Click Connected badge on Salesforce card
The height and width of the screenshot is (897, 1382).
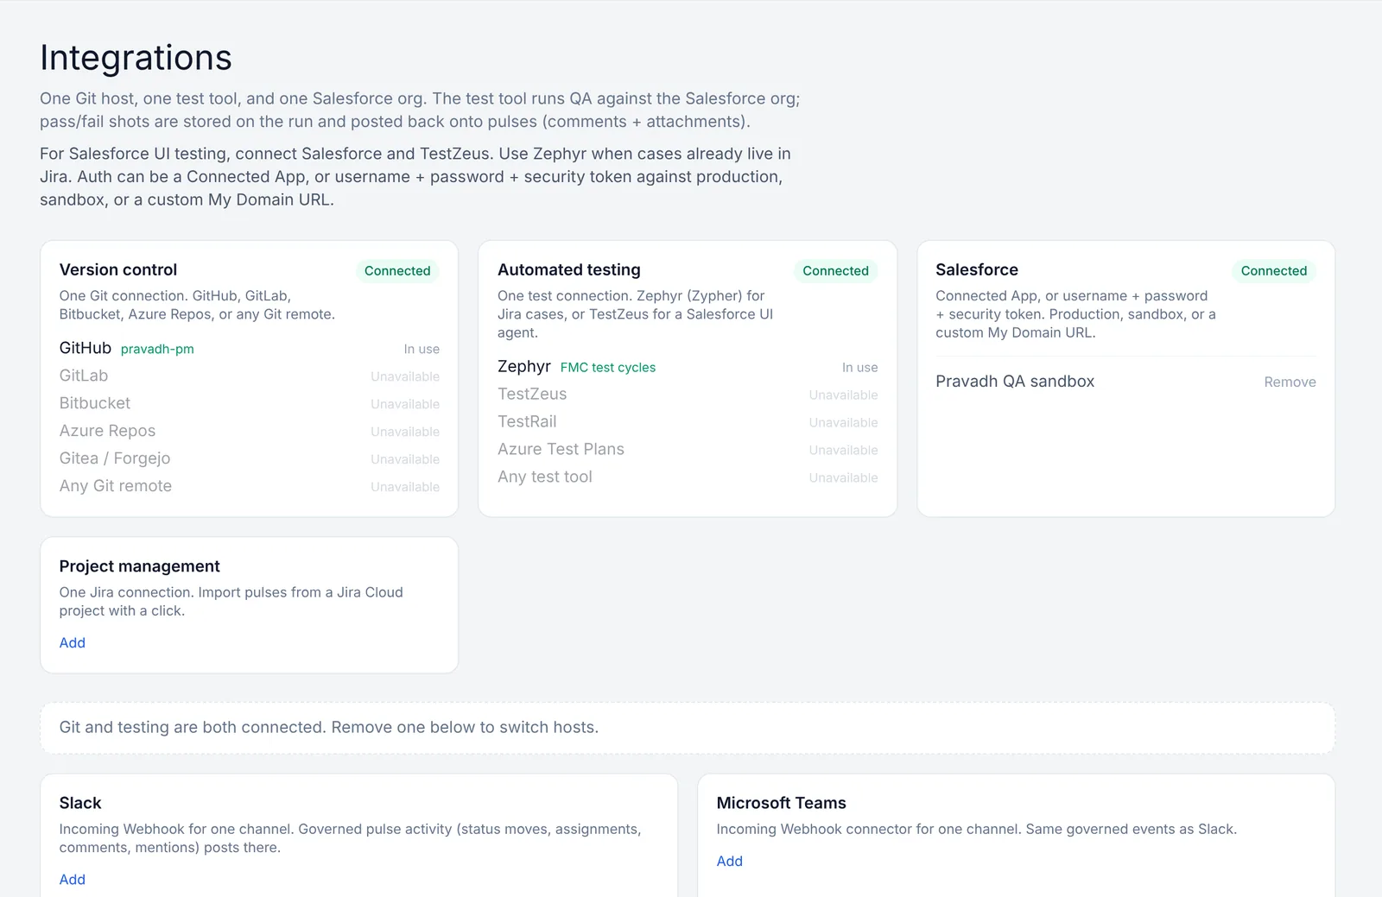pyautogui.click(x=1274, y=270)
